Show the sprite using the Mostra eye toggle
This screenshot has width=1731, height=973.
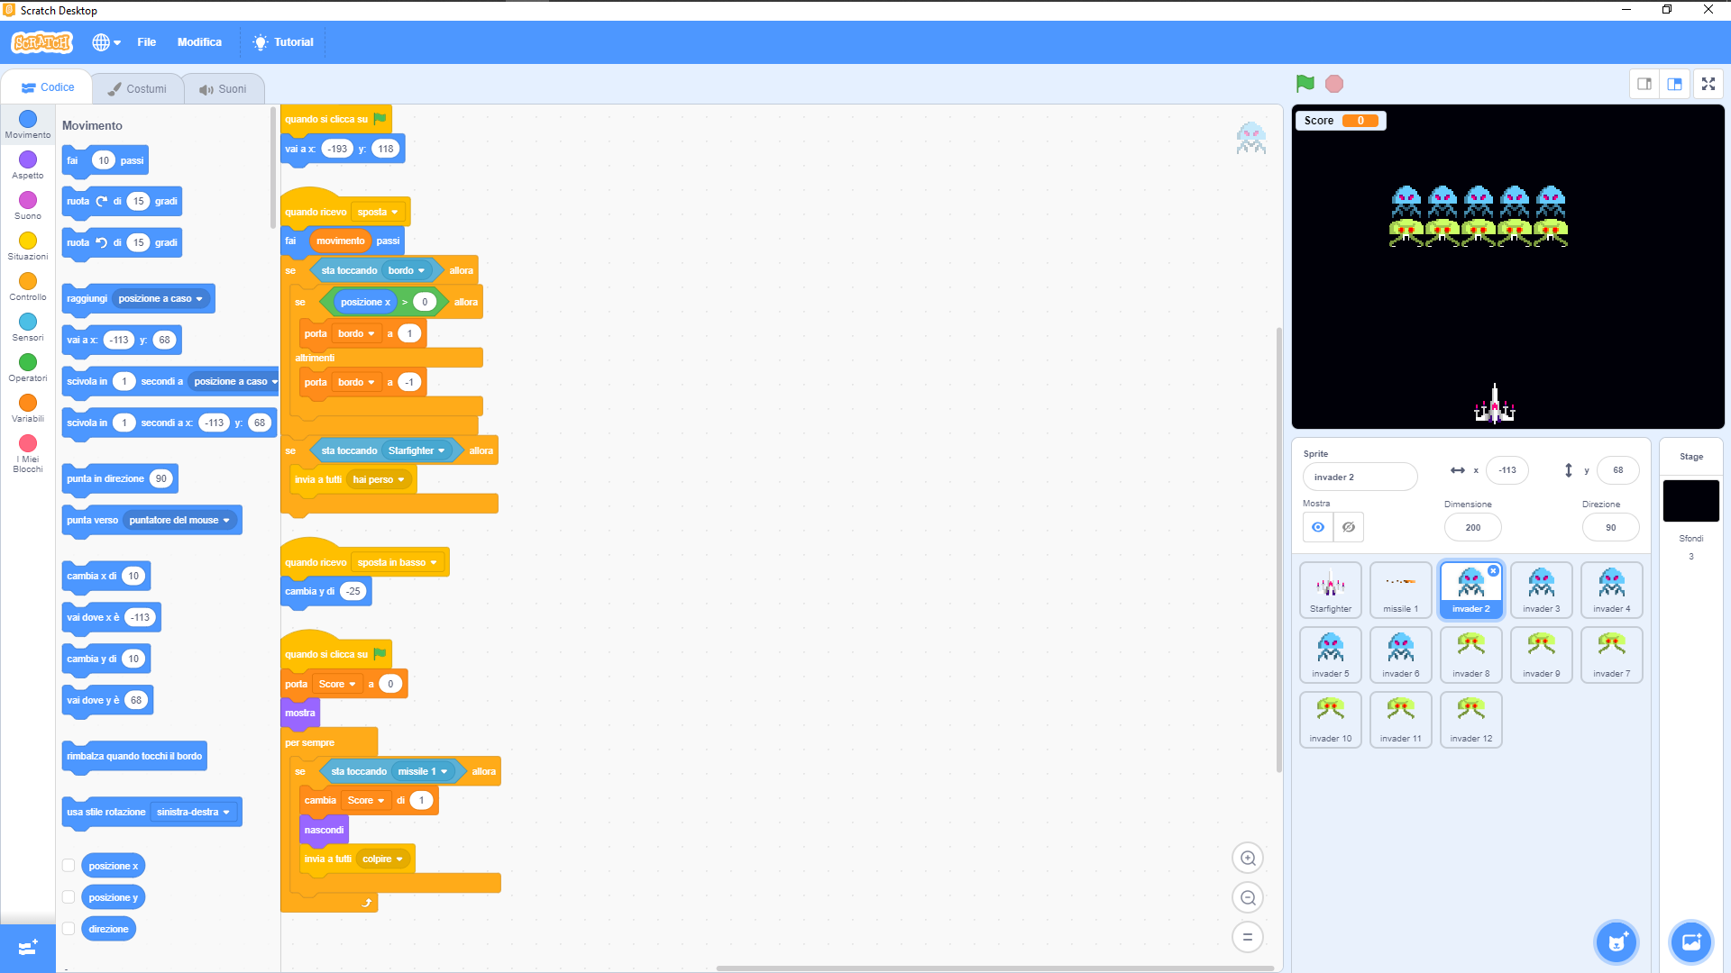(1317, 527)
